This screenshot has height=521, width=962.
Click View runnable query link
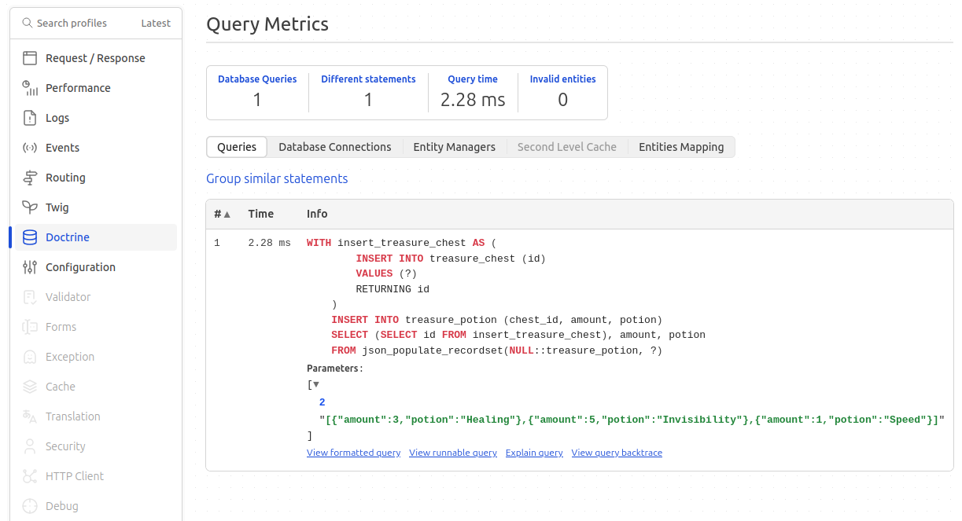click(453, 453)
